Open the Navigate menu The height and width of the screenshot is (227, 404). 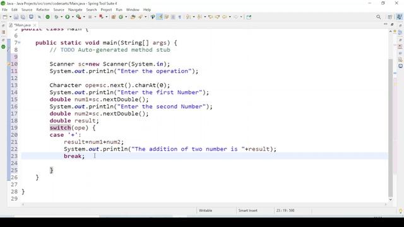click(x=75, y=10)
